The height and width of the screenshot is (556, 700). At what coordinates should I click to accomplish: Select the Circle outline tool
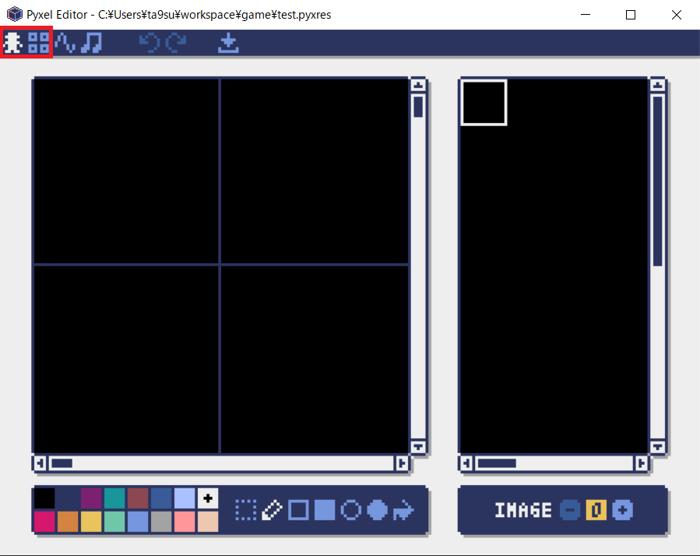pyautogui.click(x=351, y=510)
